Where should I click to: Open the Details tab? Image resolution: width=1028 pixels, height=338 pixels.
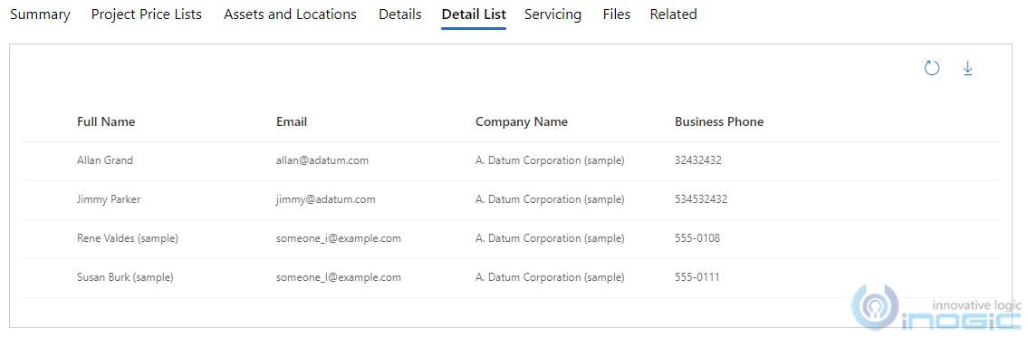point(400,14)
